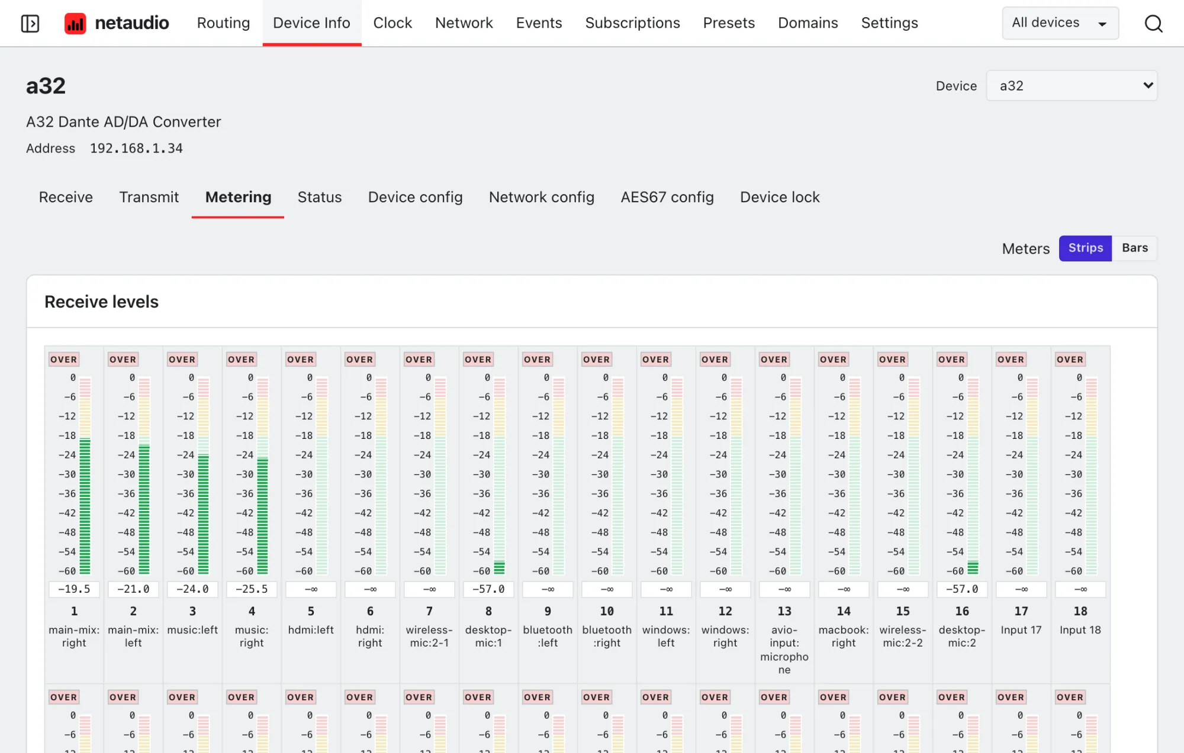Open the Events nav tab

(539, 23)
